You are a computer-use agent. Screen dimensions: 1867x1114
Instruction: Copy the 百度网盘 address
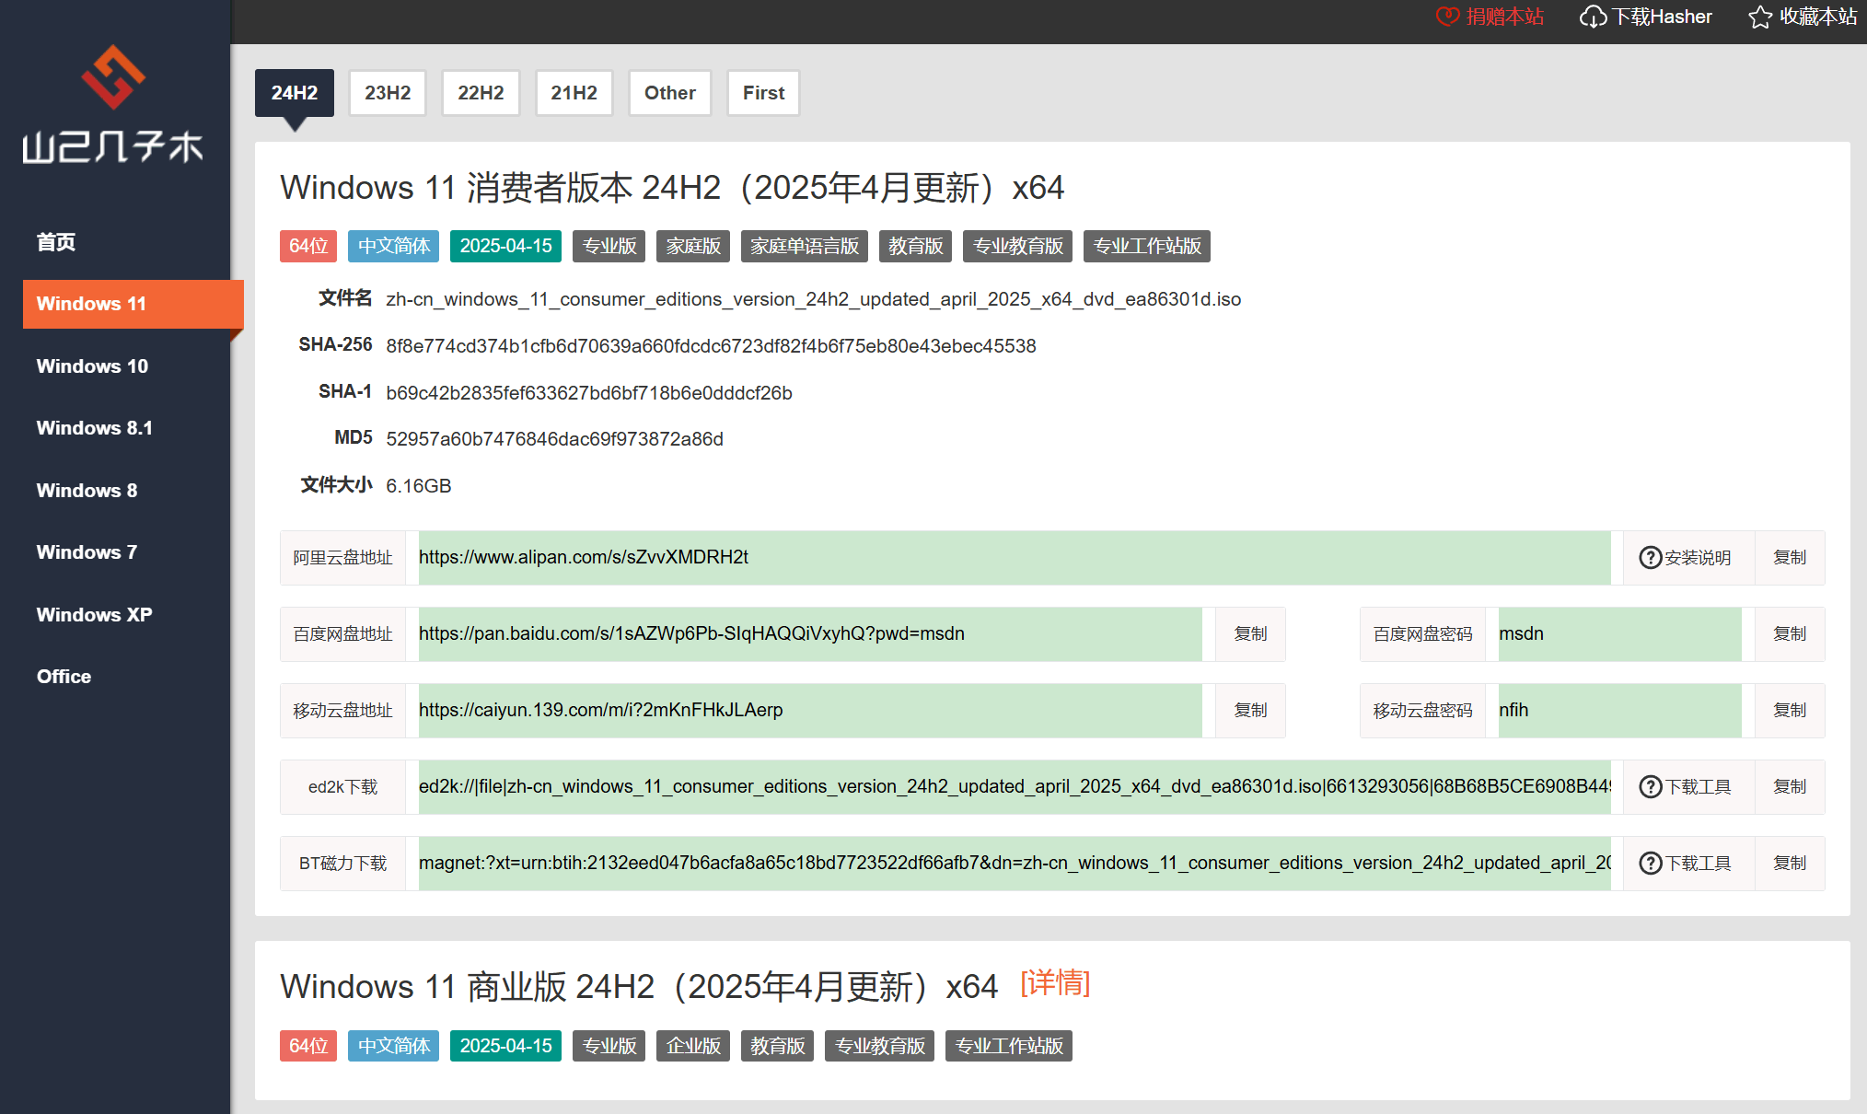click(1250, 633)
